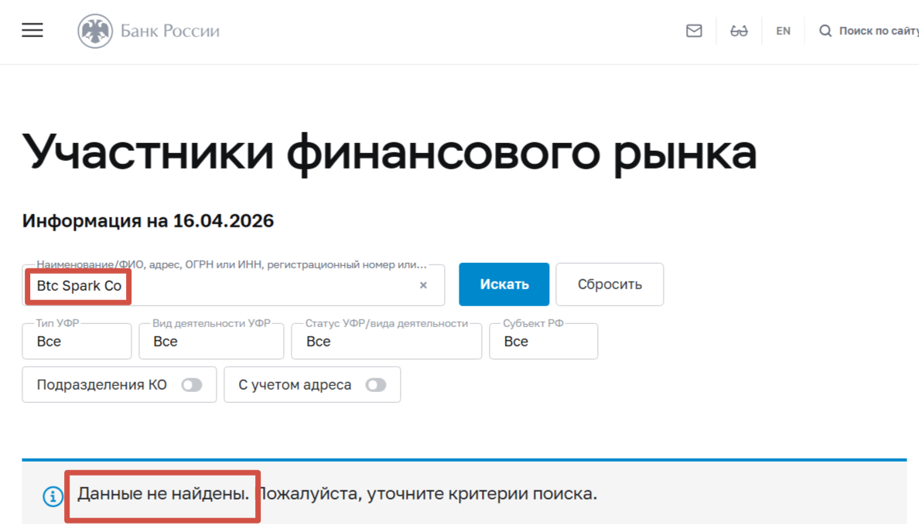Clear the search field with the x
This screenshot has width=919, height=532.
(x=423, y=285)
